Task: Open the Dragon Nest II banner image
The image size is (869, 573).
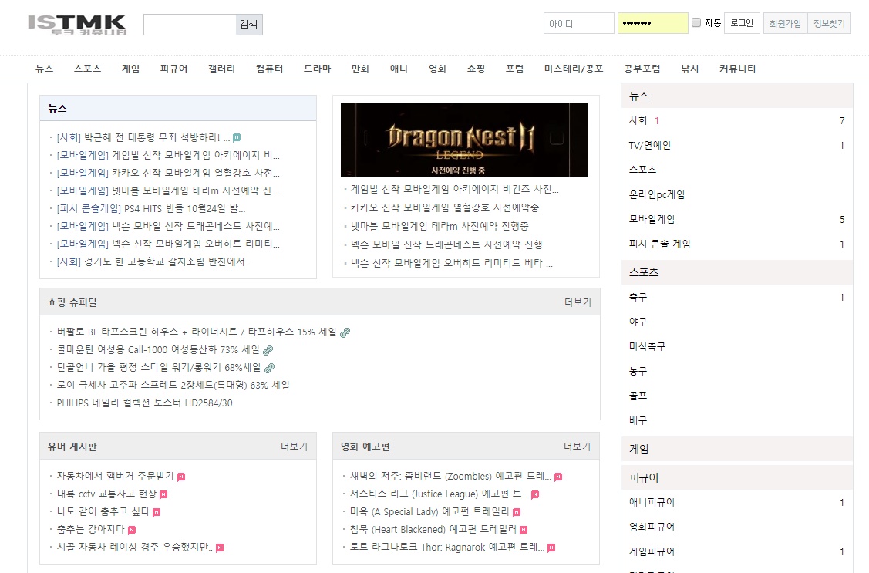Action: tap(463, 140)
